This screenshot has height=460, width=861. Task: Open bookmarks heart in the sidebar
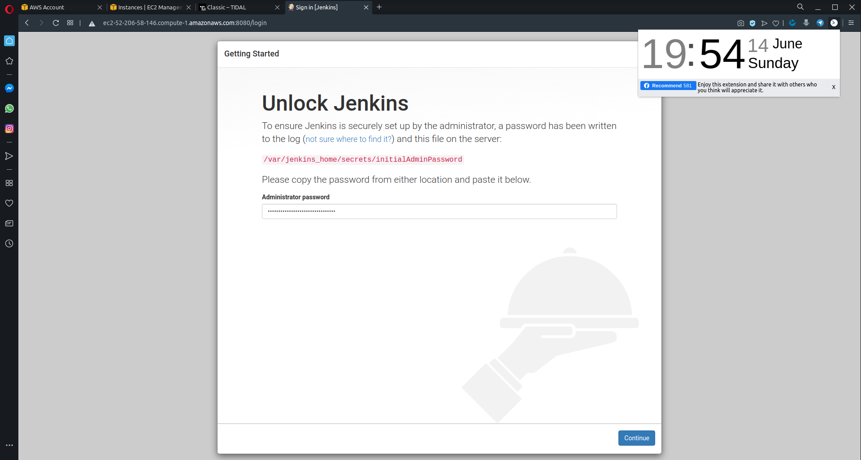[x=9, y=203]
